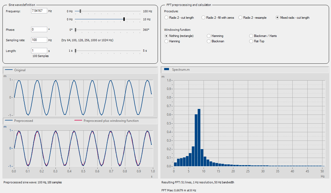The width and height of the screenshot is (331, 193).
Task: Select Mixed radix - cut length option
Action: pos(278,18)
